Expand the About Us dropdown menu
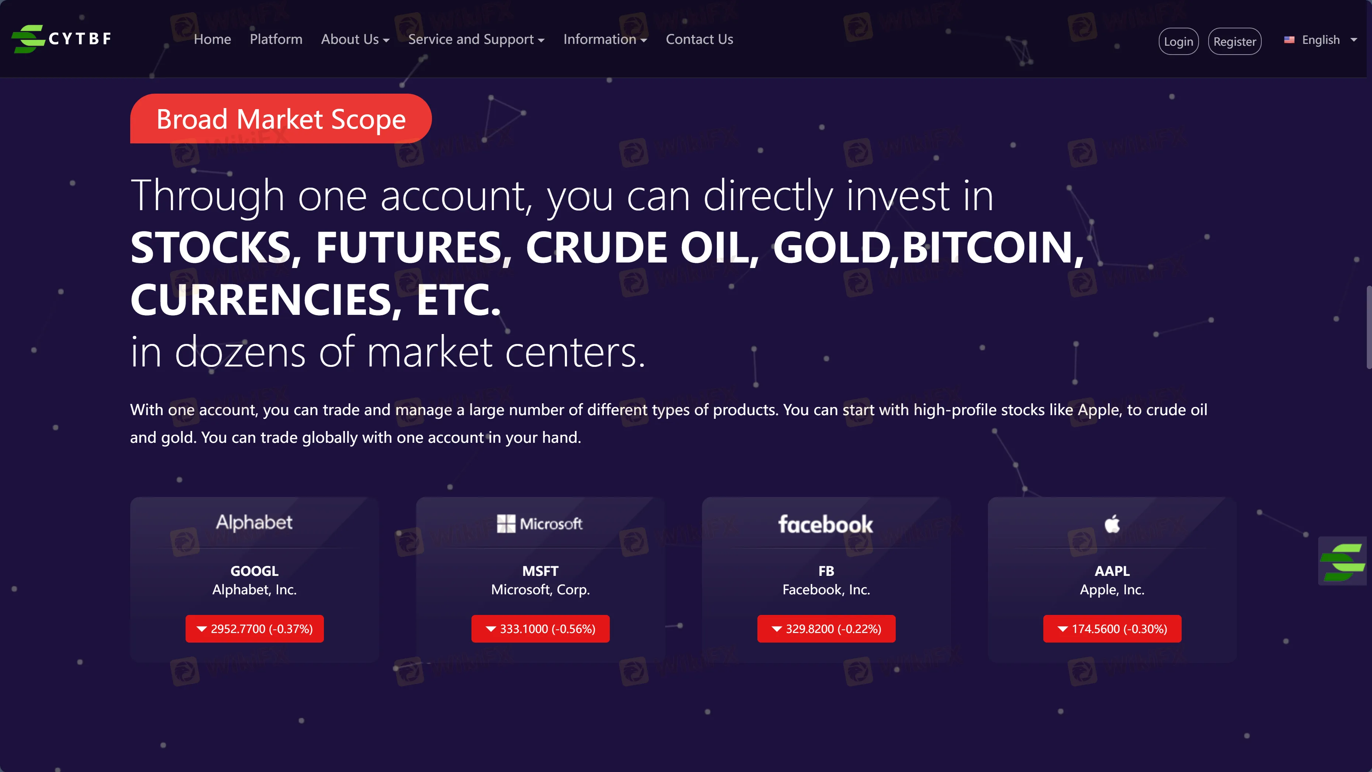The width and height of the screenshot is (1372, 772). 355,39
